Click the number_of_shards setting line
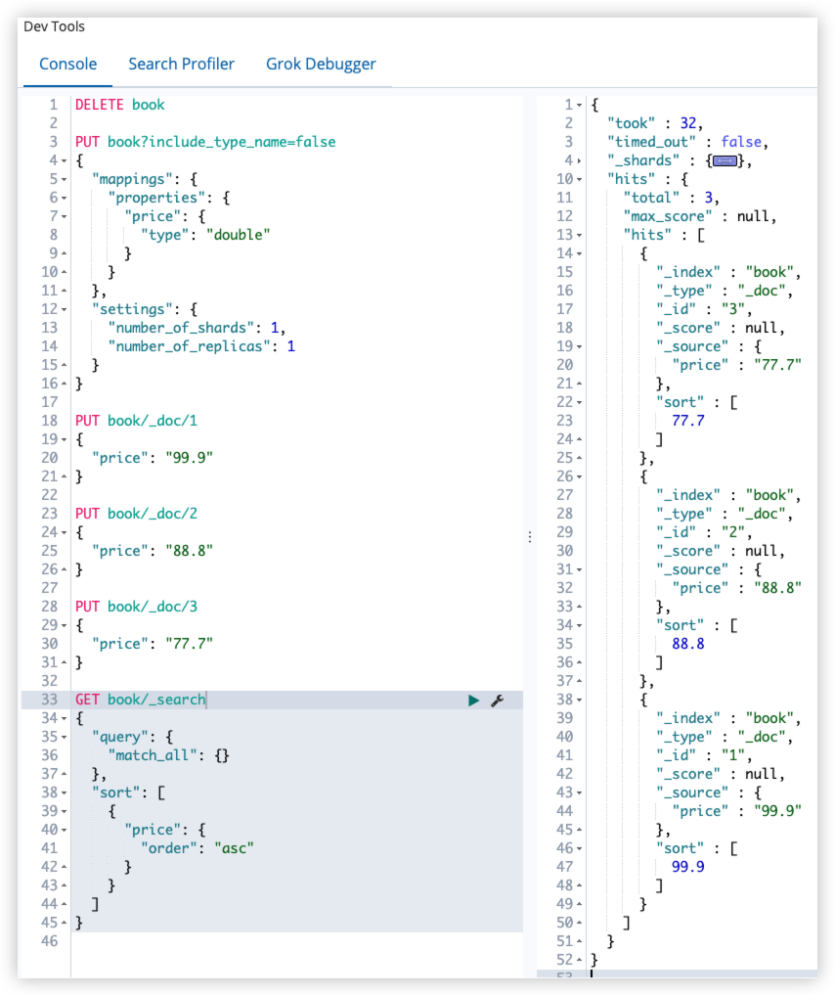Viewport: 835px width, 996px height. pos(197,328)
